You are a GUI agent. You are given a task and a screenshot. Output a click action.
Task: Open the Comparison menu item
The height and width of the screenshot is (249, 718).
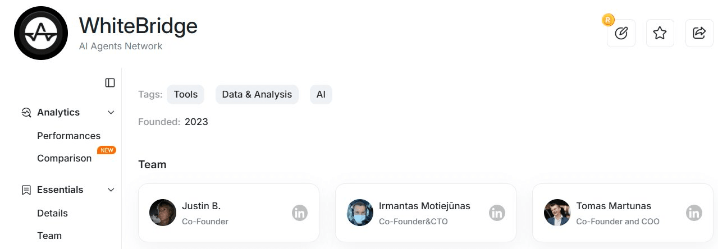point(64,158)
